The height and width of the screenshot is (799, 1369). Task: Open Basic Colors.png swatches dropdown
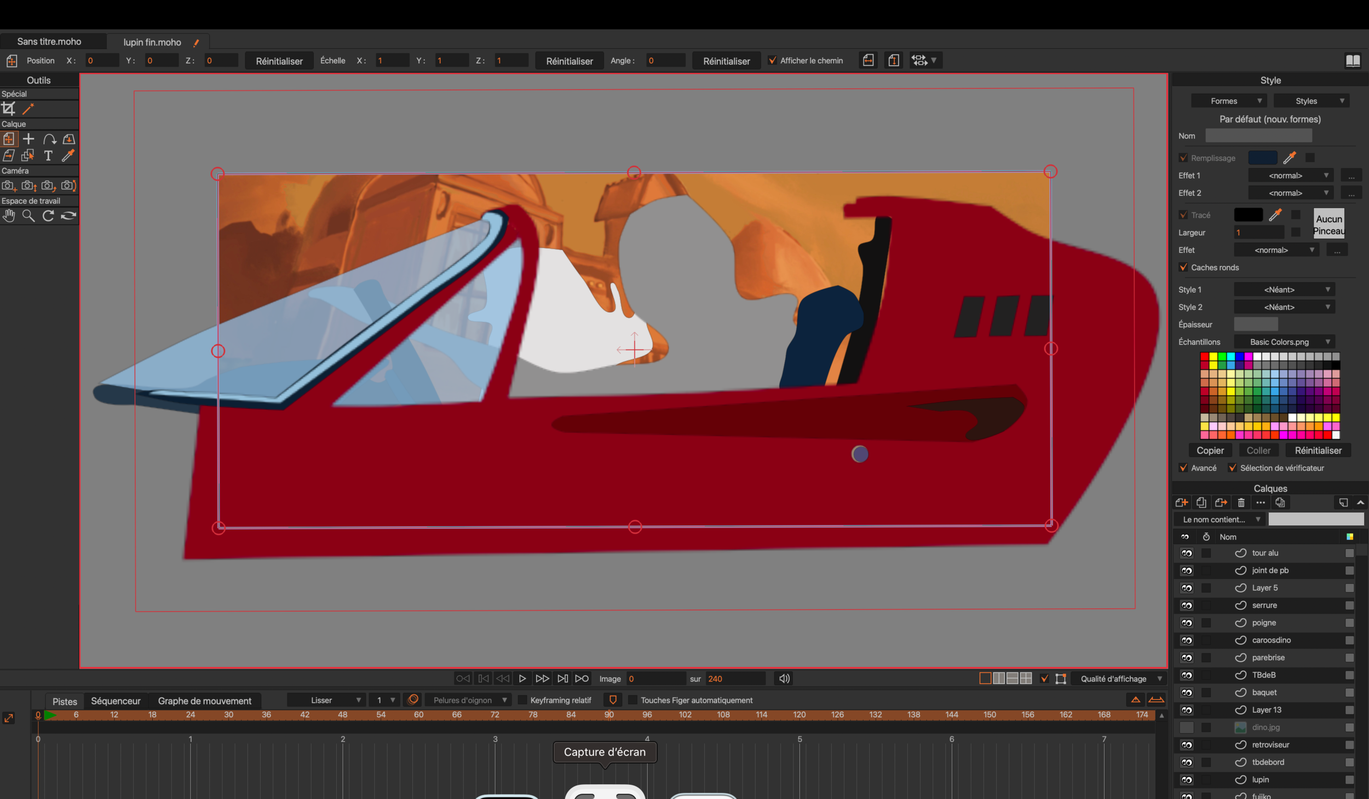(x=1284, y=342)
